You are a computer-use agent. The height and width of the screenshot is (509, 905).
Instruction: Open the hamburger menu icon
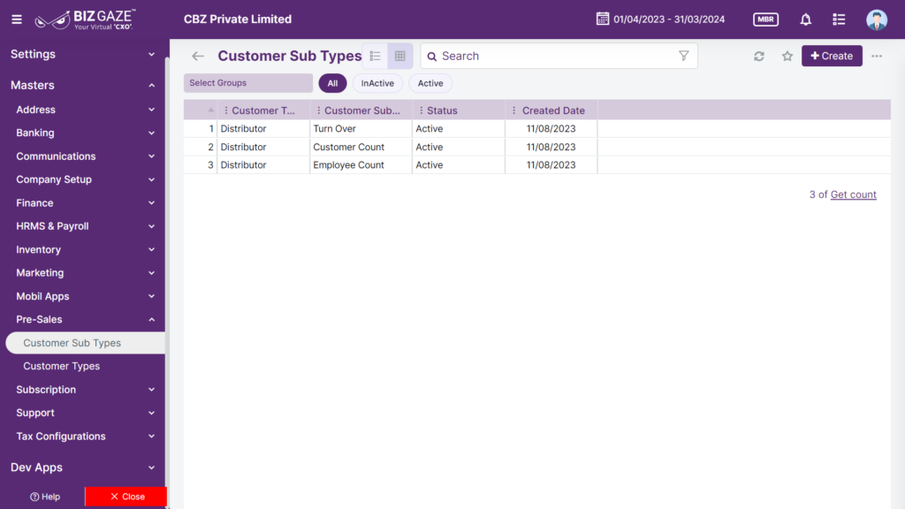17,19
